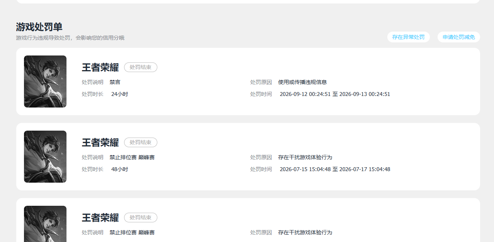The width and height of the screenshot is (494, 242).
Task: Select the hero thumbnail on the 禁言 penalty card
Action: 45,81
